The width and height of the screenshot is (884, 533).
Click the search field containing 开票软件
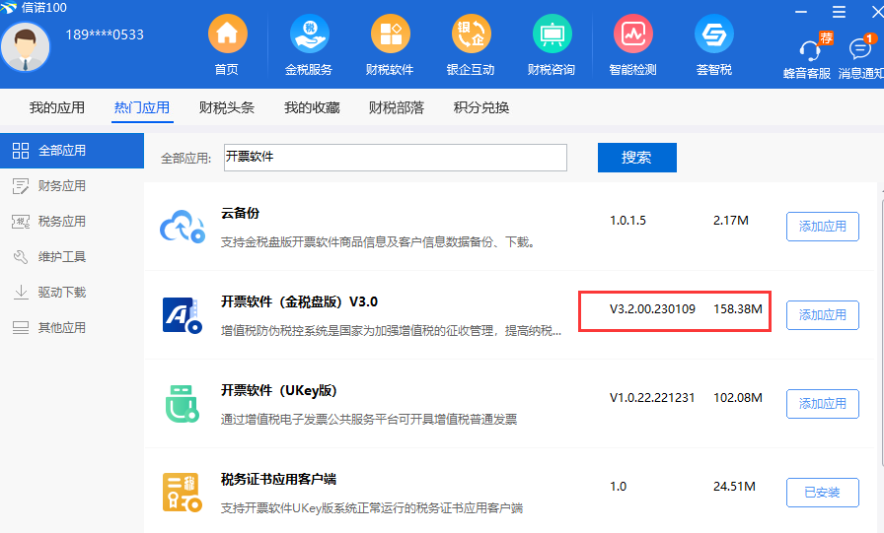[396, 157]
